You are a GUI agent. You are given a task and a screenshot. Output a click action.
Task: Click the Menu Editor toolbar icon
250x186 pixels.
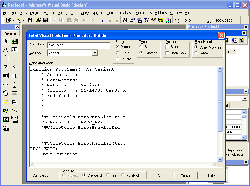click(x=30, y=20)
